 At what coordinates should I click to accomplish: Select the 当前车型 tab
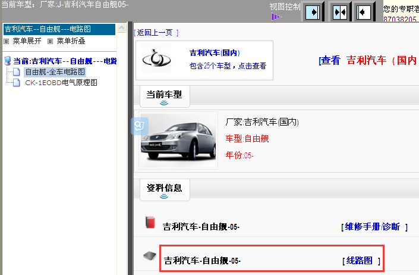tap(165, 96)
